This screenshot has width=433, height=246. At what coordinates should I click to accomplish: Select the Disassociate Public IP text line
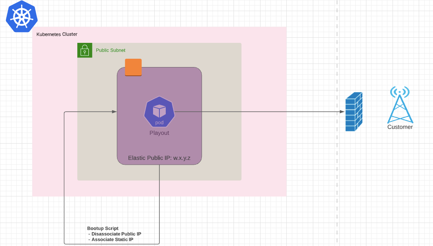tap(115, 234)
